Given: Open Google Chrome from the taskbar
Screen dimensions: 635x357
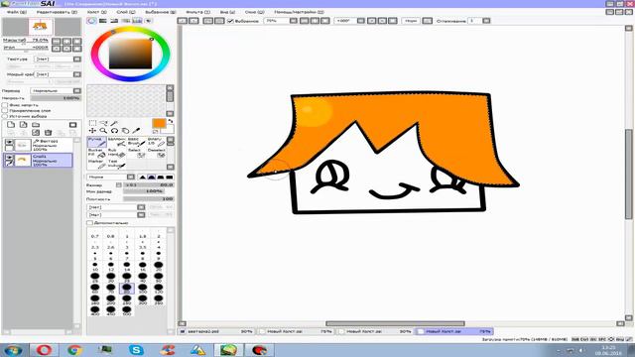Looking at the screenshot, I should [74, 350].
